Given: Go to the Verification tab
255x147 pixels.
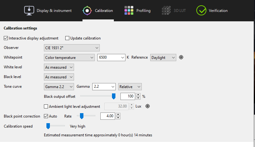Looking at the screenshot, I should pyautogui.click(x=212, y=11).
